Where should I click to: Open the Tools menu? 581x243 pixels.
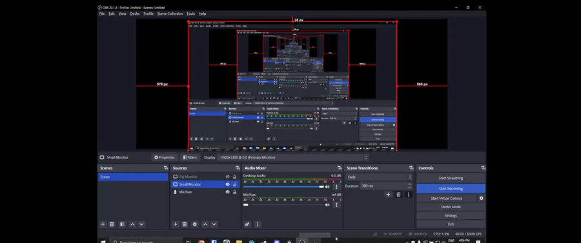click(x=191, y=14)
